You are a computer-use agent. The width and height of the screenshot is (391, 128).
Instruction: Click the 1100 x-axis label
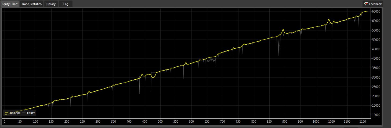point(347,122)
